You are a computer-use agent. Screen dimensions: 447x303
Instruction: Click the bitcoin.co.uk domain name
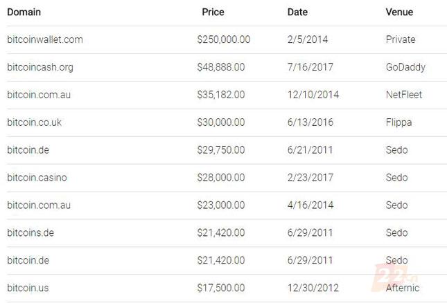(35, 122)
